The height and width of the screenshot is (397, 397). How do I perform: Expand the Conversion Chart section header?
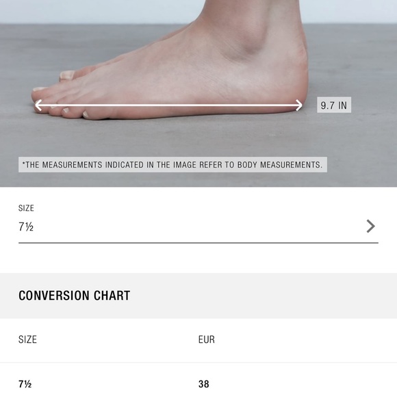click(198, 296)
